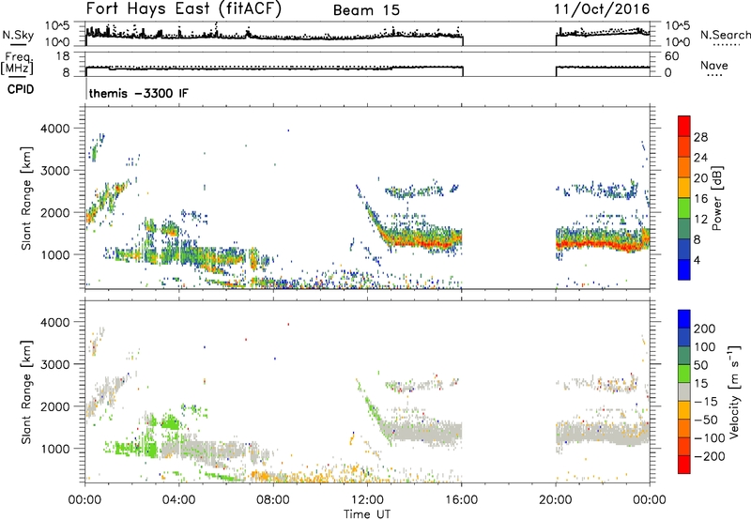This screenshot has width=751, height=520.
Task: Click the '1000' tick on velocity panel
Action: pyautogui.click(x=54, y=449)
